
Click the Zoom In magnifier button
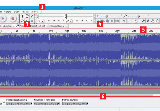point(143,21)
